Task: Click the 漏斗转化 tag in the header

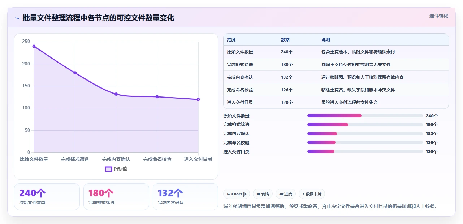Action: 439,16
